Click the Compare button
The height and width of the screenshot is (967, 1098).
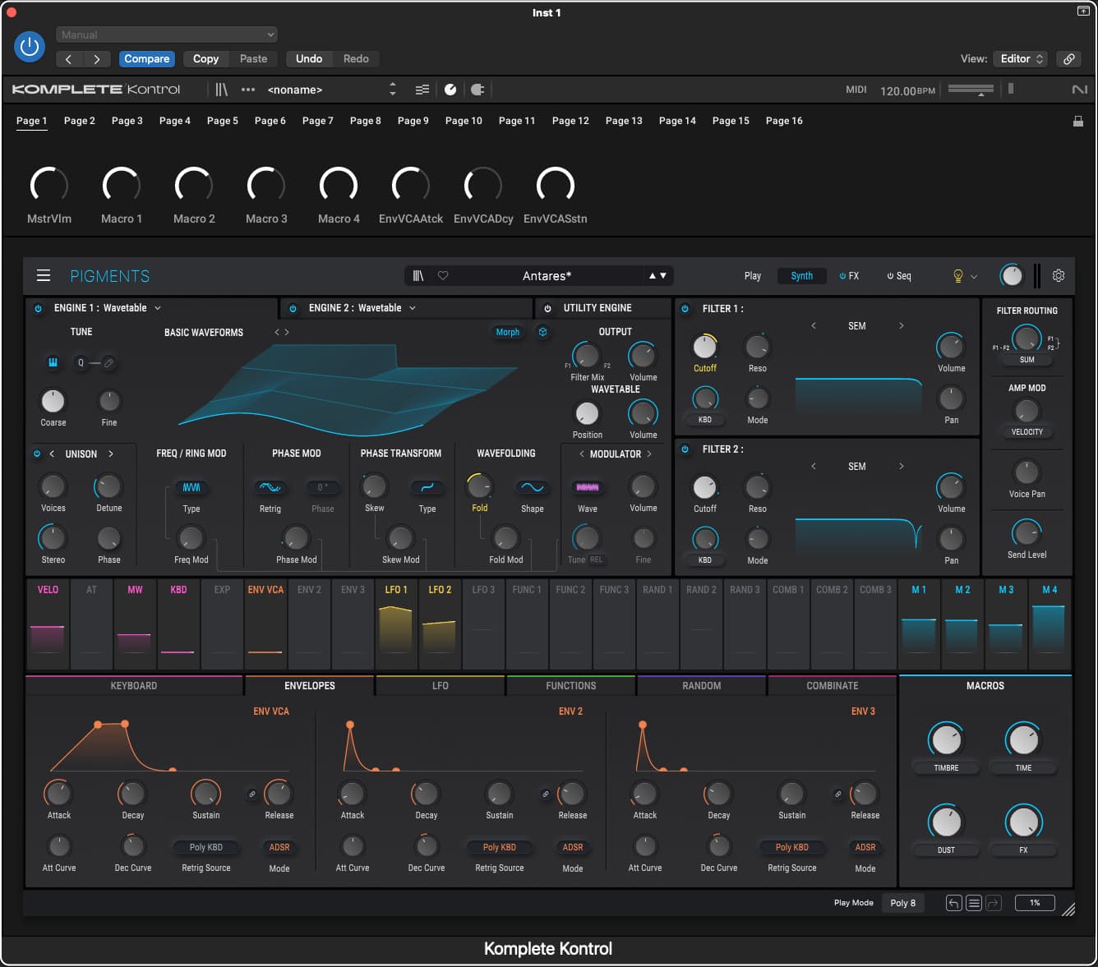point(147,59)
